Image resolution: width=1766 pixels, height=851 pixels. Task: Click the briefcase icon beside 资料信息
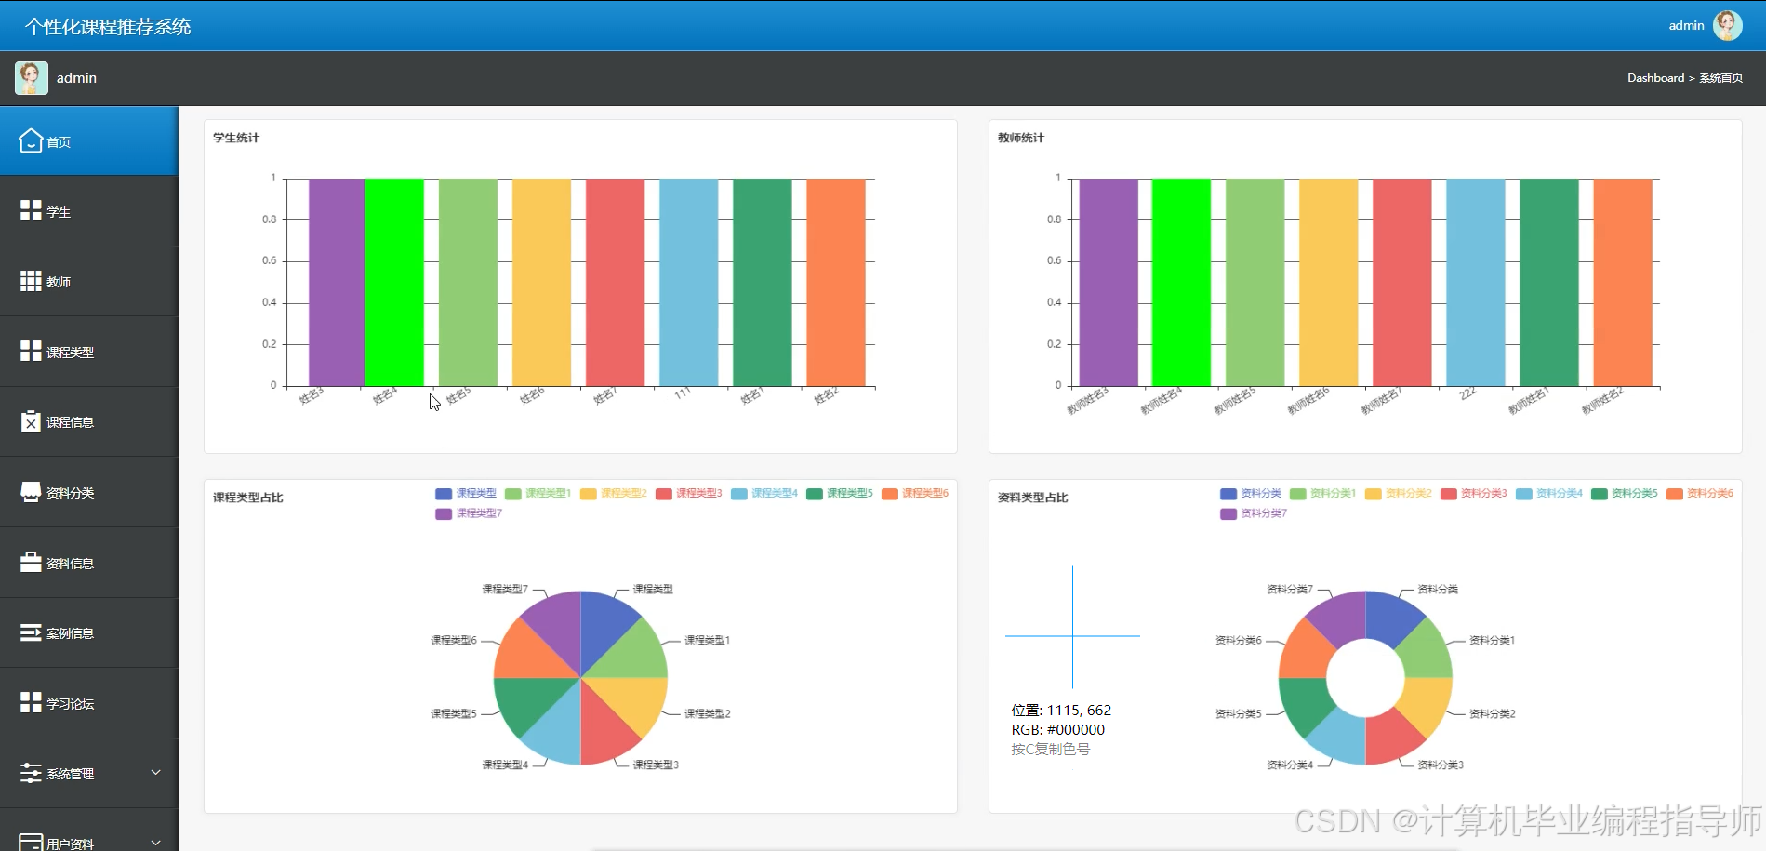click(31, 562)
